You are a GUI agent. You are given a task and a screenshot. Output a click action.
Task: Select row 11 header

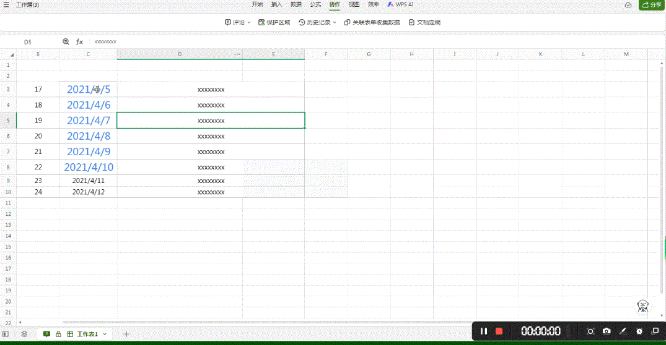(8, 203)
